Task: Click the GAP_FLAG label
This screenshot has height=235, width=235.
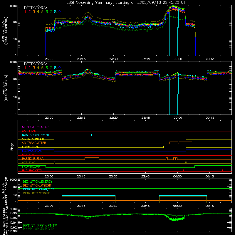Action: click(x=29, y=131)
